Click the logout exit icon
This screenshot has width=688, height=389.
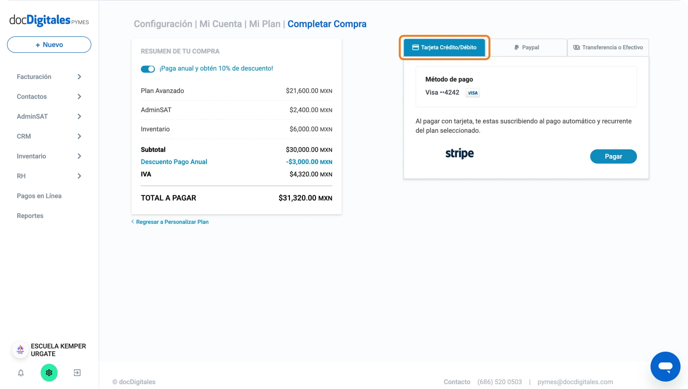[77, 373]
